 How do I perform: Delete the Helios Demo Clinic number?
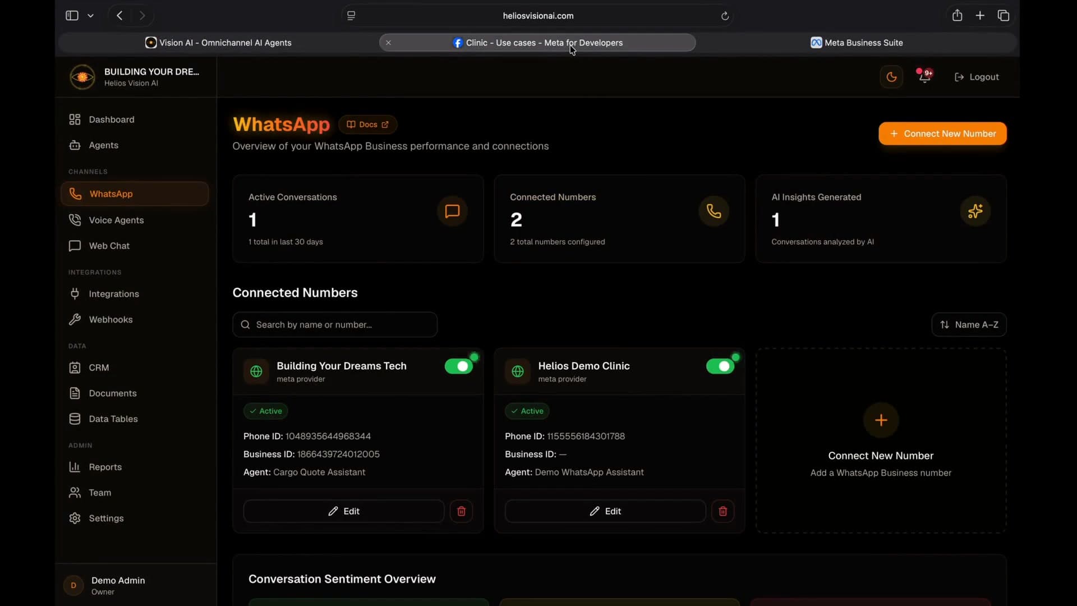722,511
